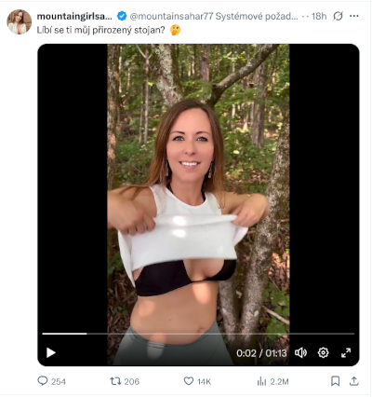The image size is (372, 397).
Task: Play the video
Action: [51, 352]
